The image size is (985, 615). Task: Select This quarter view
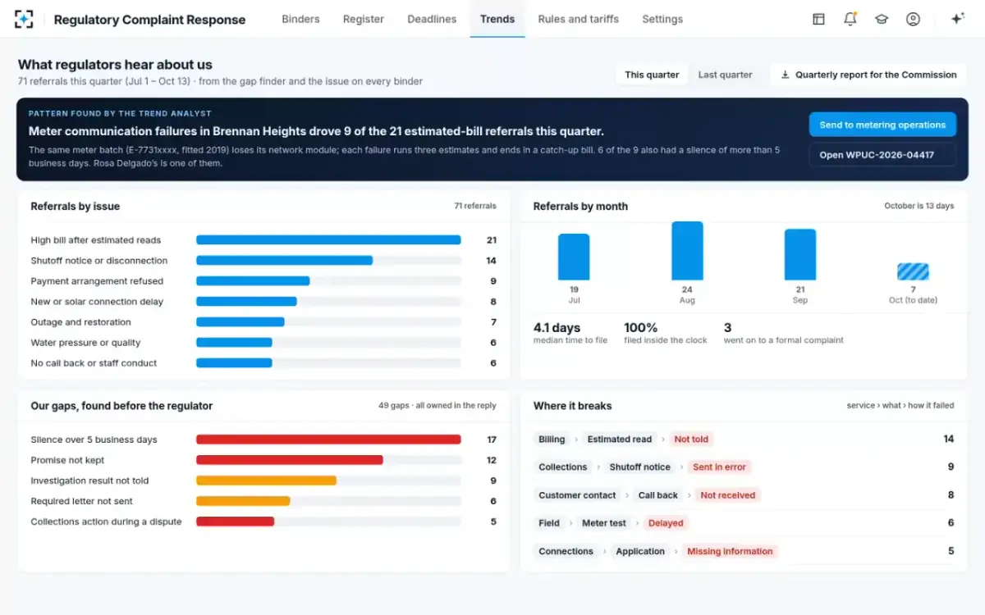[652, 75]
